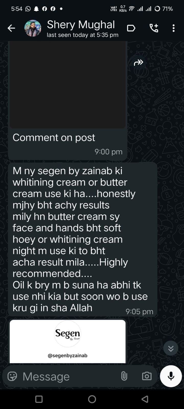184x409 pixels.
Task: Focus the Message input field
Action: [70, 376]
